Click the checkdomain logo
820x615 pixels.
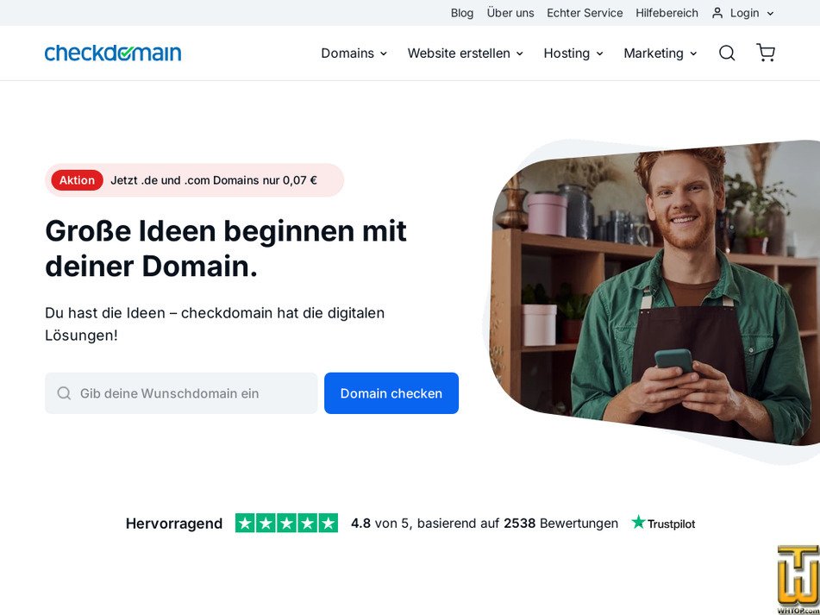(x=113, y=53)
